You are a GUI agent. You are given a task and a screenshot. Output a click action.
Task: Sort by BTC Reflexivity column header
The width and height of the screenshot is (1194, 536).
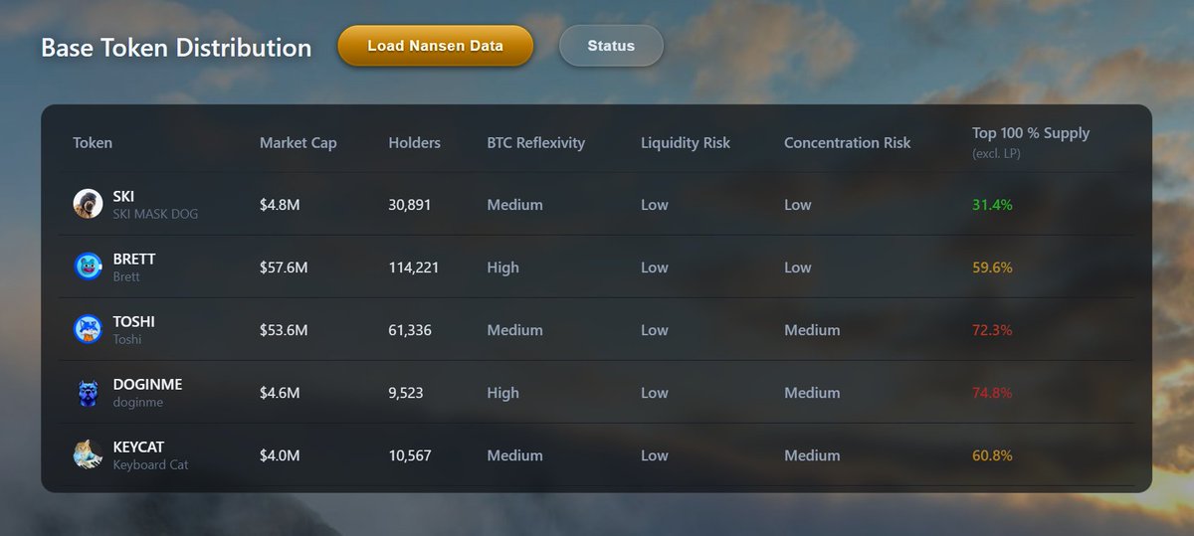pos(536,142)
